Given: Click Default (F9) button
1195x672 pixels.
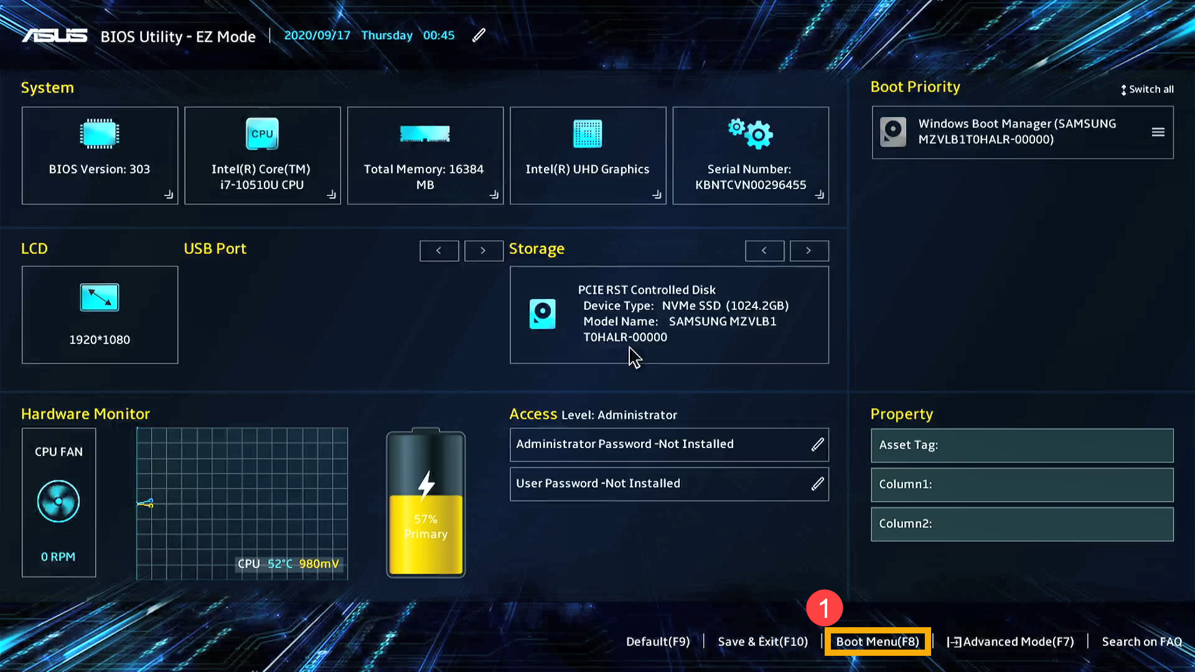Looking at the screenshot, I should coord(658,642).
